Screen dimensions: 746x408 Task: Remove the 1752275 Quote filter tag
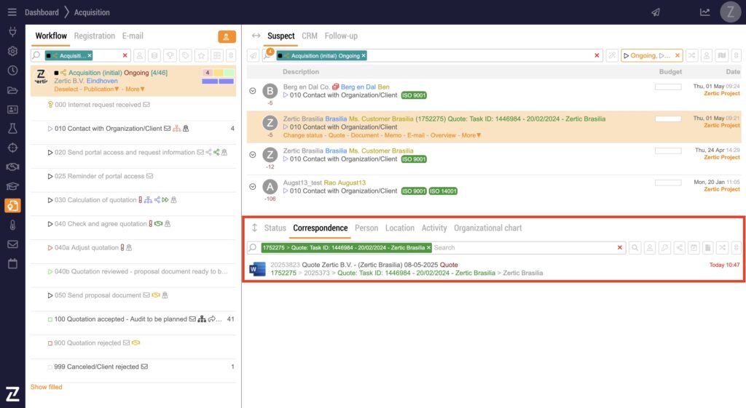coord(428,248)
